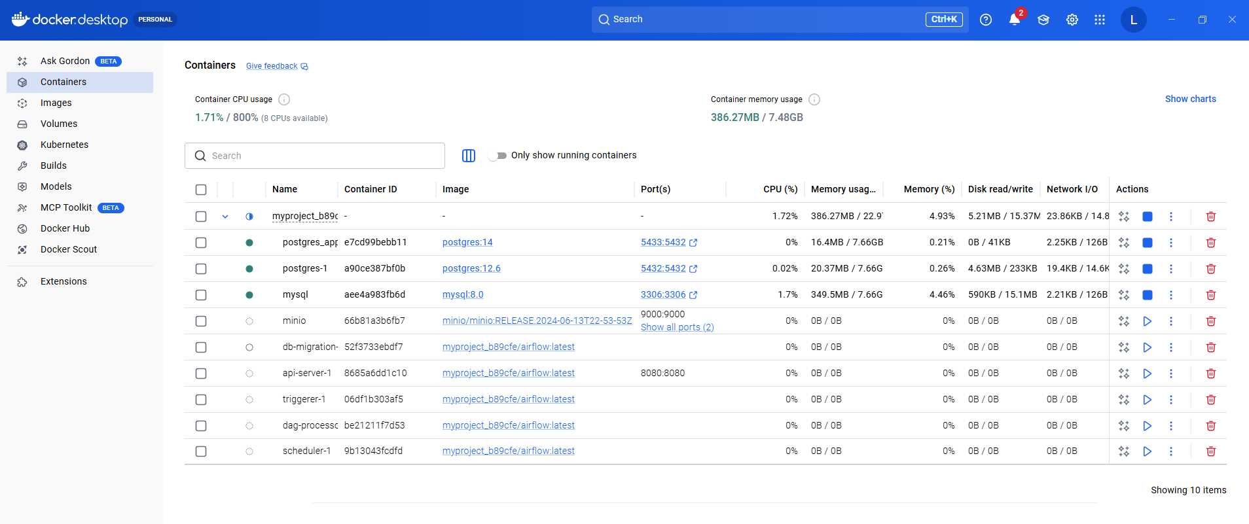Viewport: 1249px width, 524px height.
Task: Open the postgres:14 image link
Action: [467, 242]
